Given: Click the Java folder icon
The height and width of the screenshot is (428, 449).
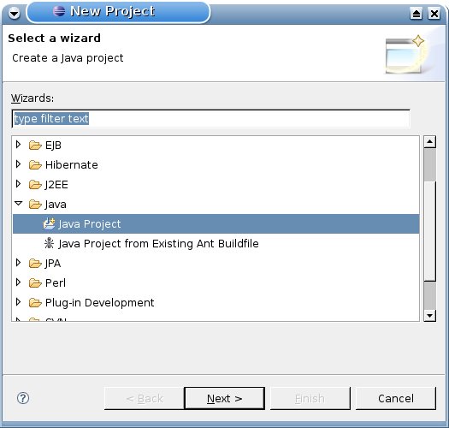Looking at the screenshot, I should click(x=35, y=205).
